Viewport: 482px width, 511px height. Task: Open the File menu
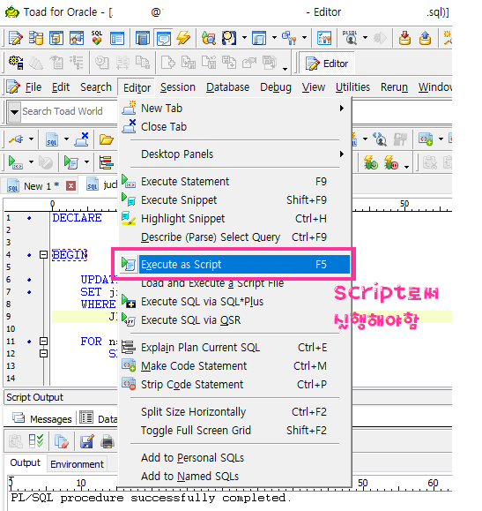33,87
